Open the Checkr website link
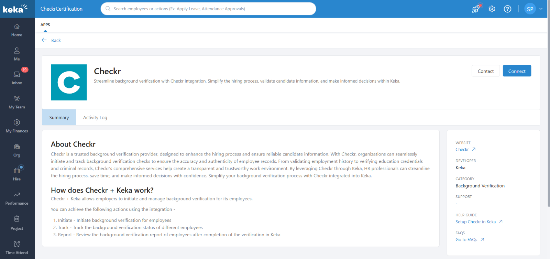The image size is (550, 259). (465, 149)
